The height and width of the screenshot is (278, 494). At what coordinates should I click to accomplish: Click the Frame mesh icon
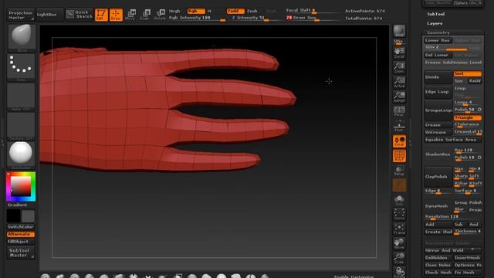coord(399,229)
